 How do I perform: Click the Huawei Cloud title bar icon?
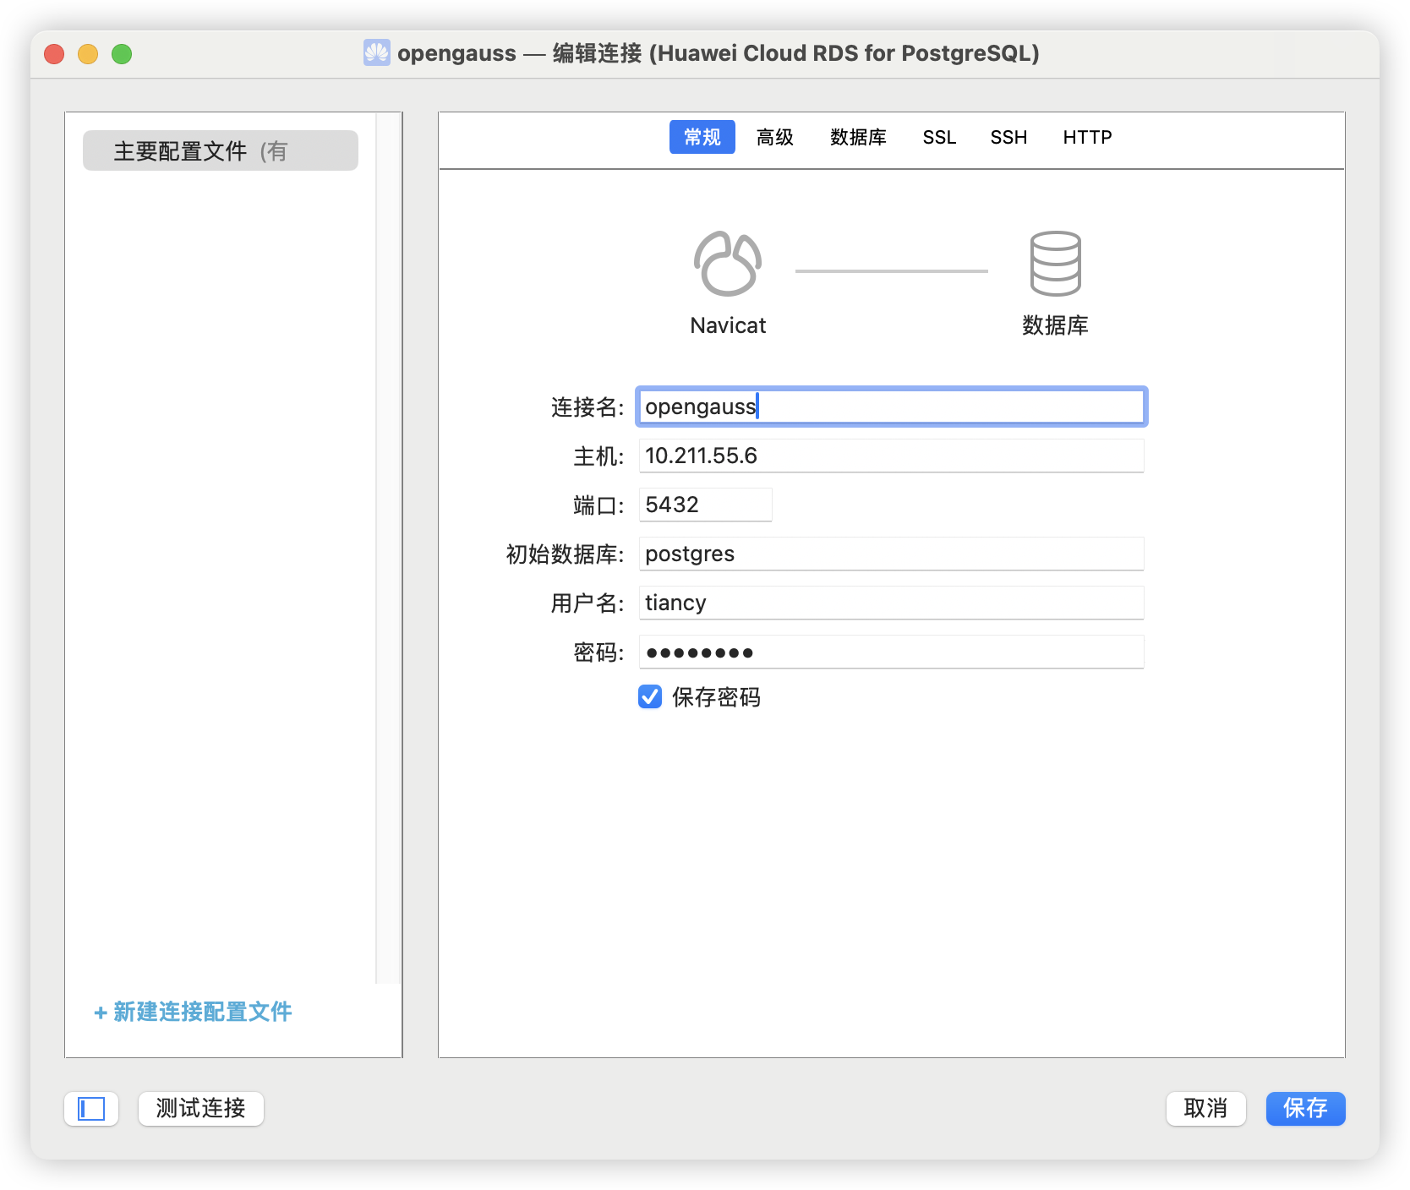[x=376, y=53]
